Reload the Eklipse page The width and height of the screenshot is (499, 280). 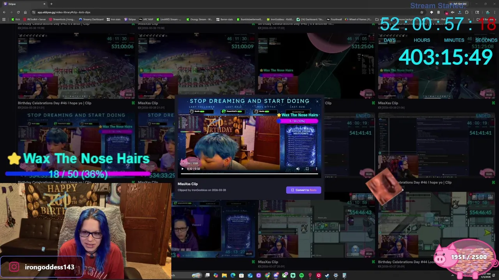coord(18,12)
